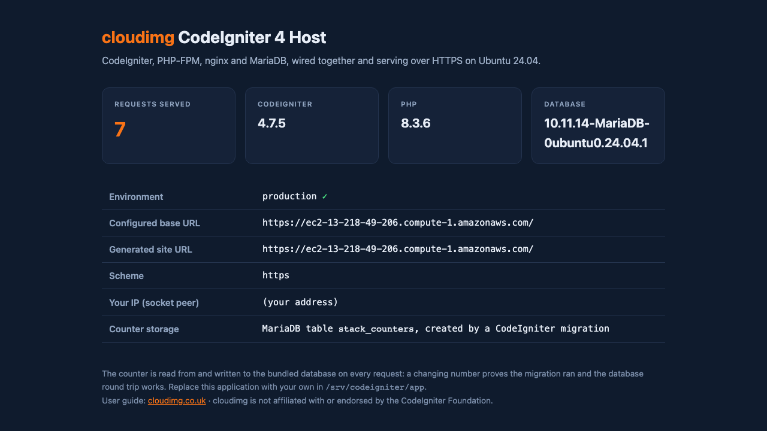Click the 'Generated site URL' row label
This screenshot has width=767, height=431.
(x=150, y=249)
